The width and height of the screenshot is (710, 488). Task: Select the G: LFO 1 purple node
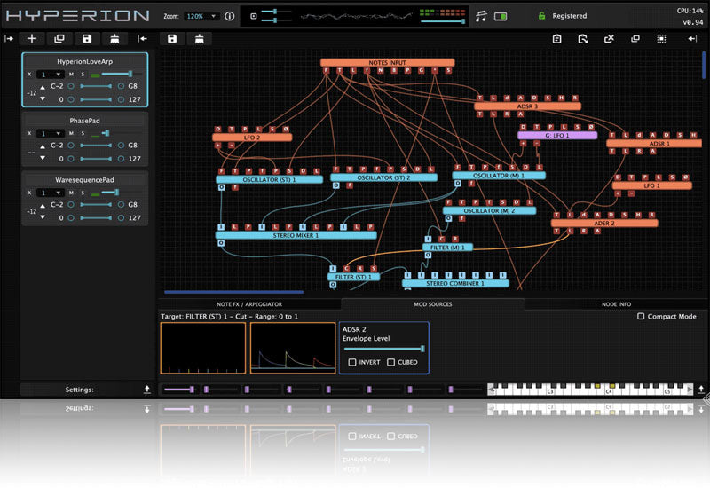(557, 136)
